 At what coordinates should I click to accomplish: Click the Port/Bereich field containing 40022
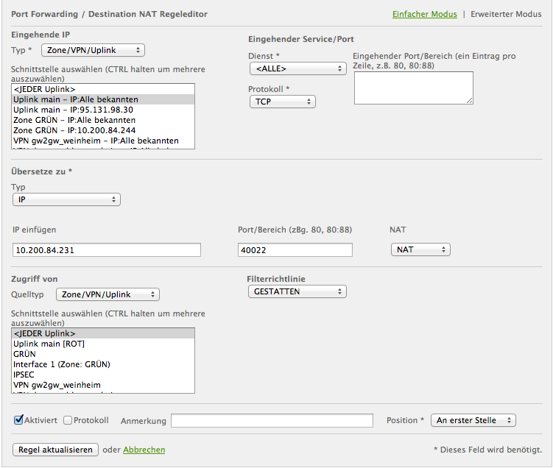pyautogui.click(x=295, y=250)
